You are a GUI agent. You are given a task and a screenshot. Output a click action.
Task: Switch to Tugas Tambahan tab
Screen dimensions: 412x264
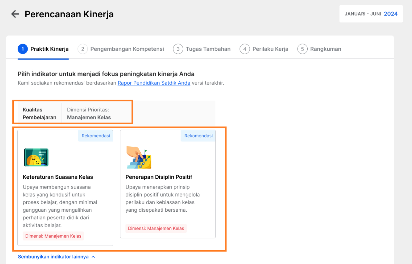(x=208, y=49)
